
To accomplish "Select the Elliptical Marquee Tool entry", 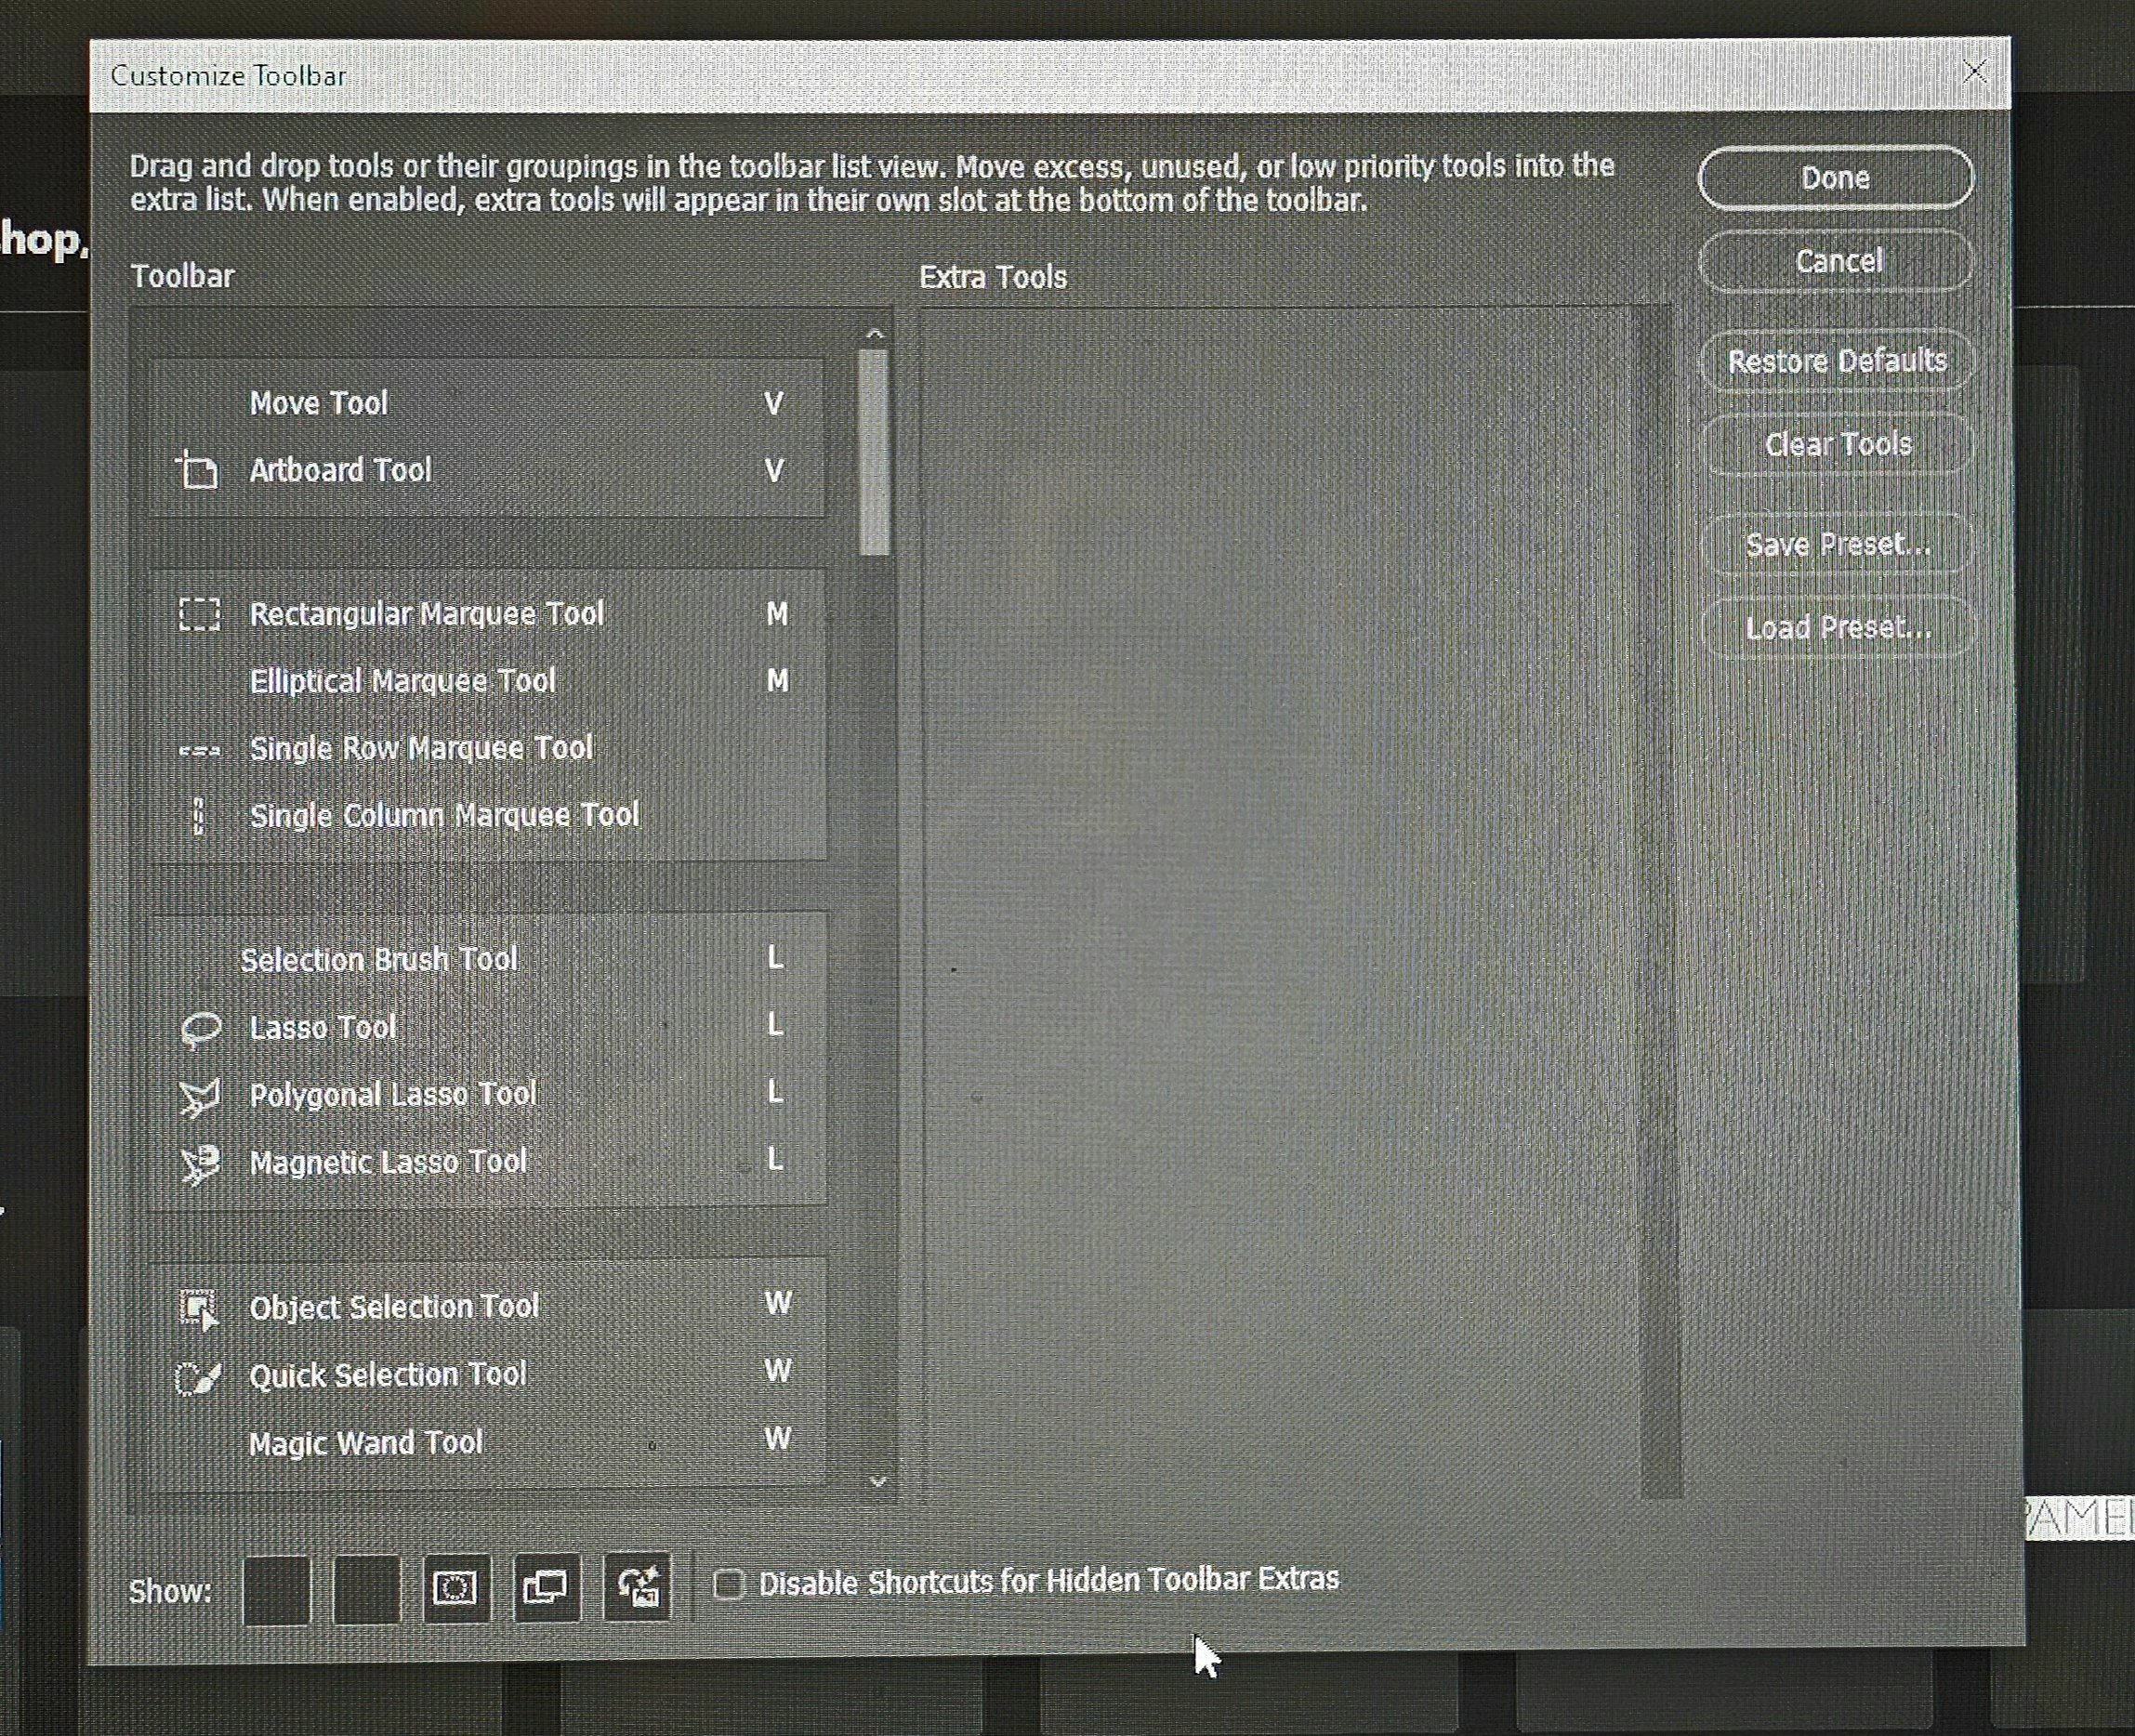I will (x=402, y=682).
